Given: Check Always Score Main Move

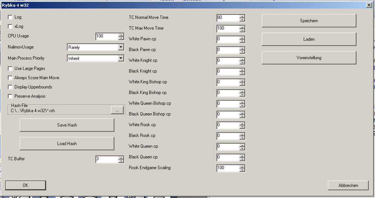Looking at the screenshot, I should [10, 78].
